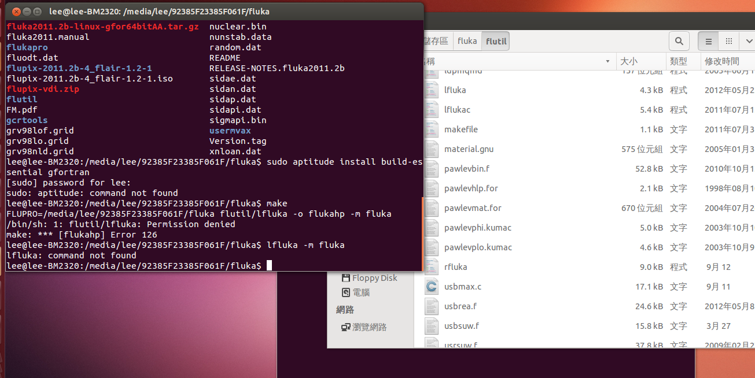Select the pawlevplo.kumac file name

(x=478, y=247)
